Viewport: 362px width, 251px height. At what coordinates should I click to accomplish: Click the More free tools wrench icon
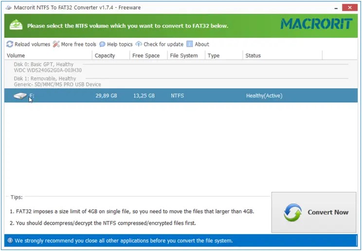coord(56,44)
